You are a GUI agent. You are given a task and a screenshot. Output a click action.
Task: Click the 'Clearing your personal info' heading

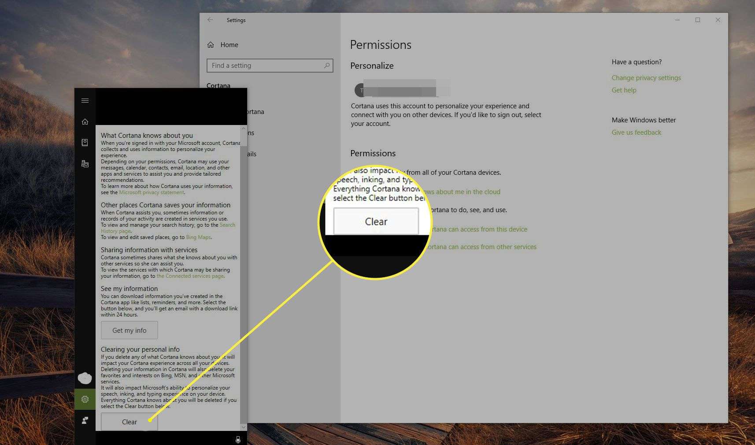tap(140, 349)
